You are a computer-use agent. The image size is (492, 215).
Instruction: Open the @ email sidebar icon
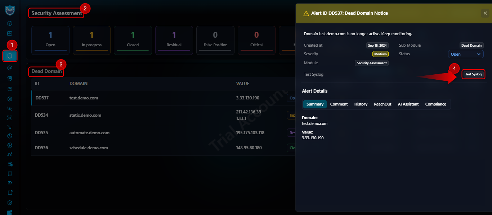pos(10,67)
